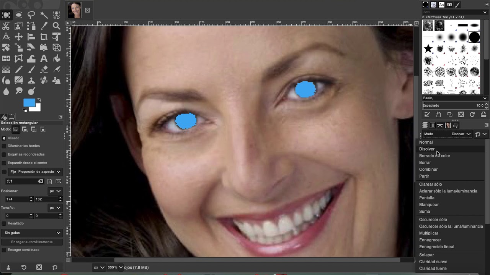Viewport: 490px width, 275px height.
Task: Click the image thumbnail tab
Action: (75, 10)
